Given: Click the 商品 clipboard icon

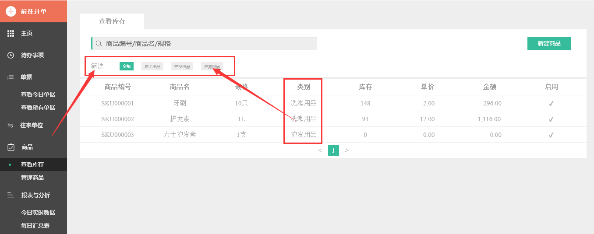Looking at the screenshot, I should click(11, 147).
